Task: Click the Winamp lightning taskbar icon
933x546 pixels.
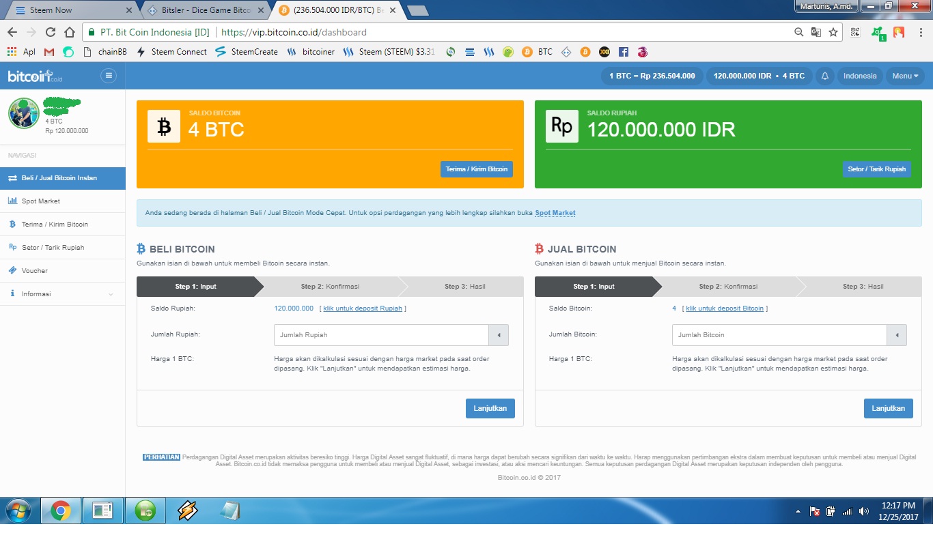Action: coord(187,511)
